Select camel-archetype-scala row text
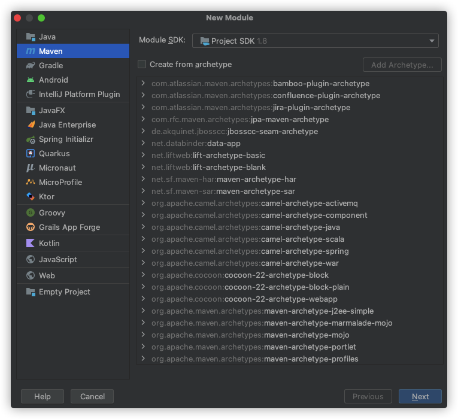The width and height of the screenshot is (458, 419). 248,239
